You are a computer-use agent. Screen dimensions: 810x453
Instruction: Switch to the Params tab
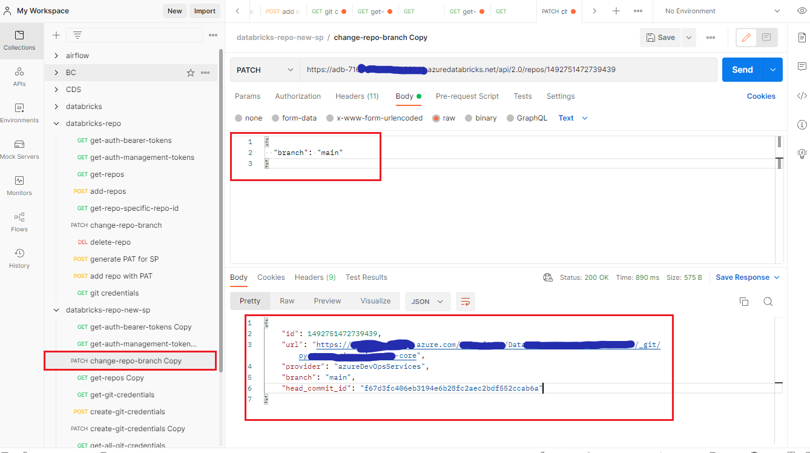[248, 96]
